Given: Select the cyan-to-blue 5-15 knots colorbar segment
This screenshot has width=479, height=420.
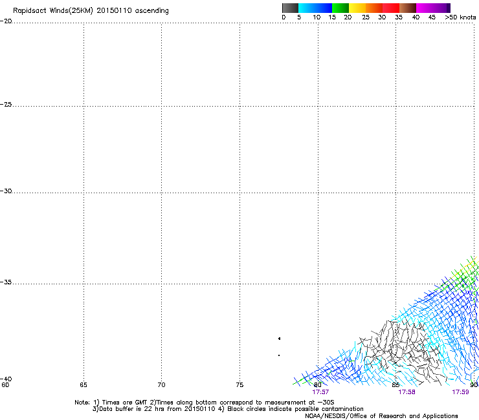Looking at the screenshot, I should 315,8.
